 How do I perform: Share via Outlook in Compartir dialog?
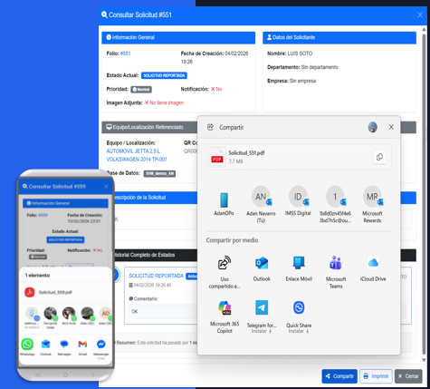click(x=262, y=268)
